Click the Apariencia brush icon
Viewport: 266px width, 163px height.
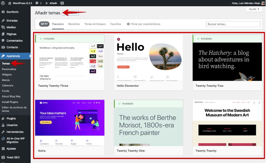3,56
